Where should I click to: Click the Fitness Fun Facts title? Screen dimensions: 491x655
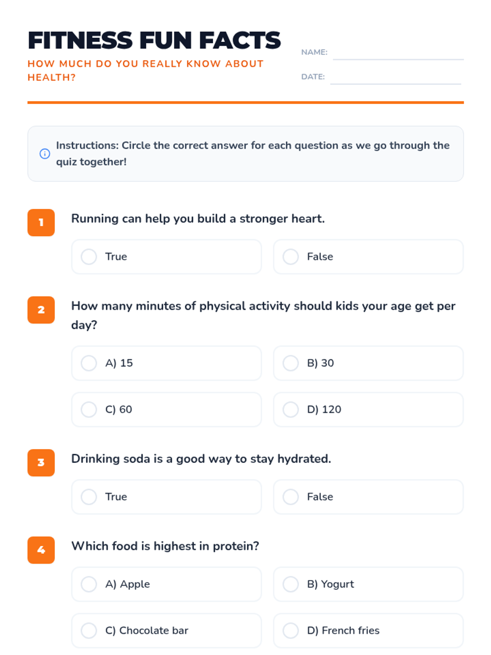[154, 41]
